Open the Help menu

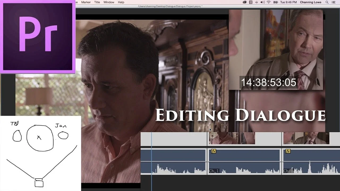pos(121,2)
